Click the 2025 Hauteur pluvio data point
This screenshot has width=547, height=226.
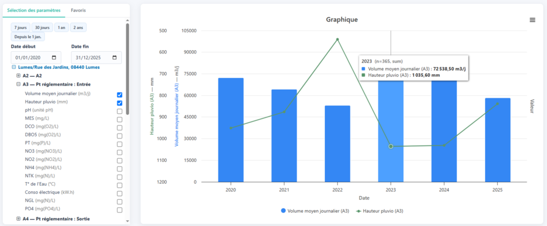click(498, 104)
